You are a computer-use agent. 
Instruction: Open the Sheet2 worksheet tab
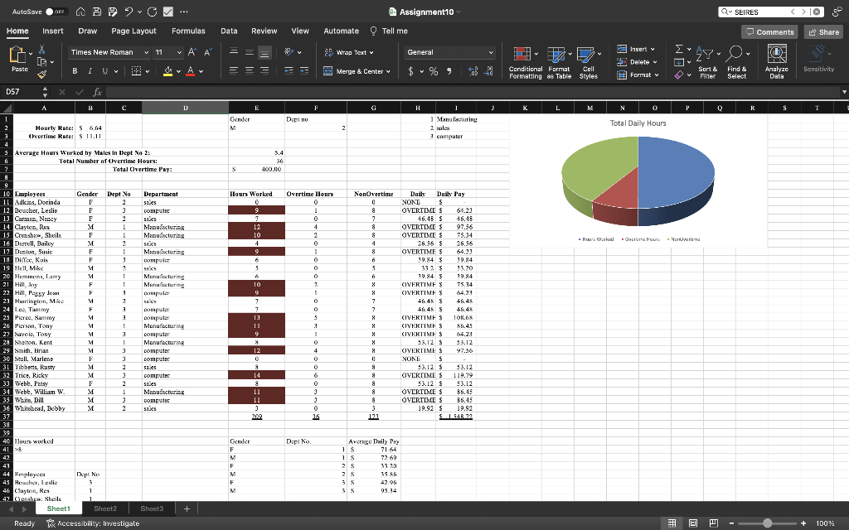(x=105, y=508)
